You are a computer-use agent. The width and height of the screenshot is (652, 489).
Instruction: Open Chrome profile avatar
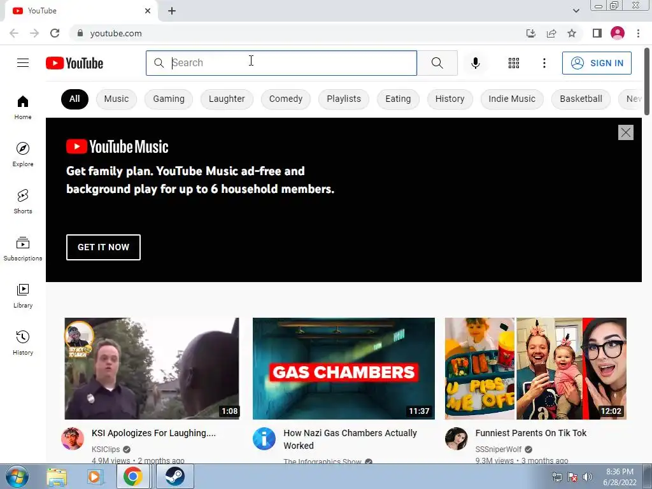[618, 33]
